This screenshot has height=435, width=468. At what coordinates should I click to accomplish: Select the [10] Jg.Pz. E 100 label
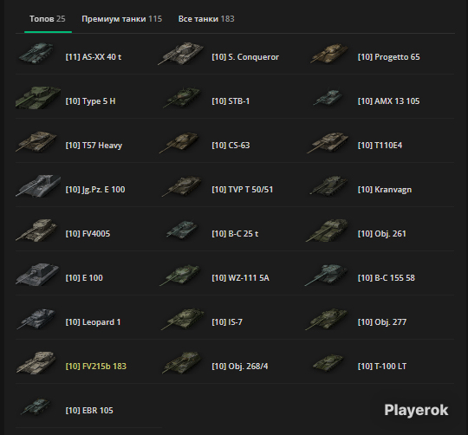tap(95, 190)
